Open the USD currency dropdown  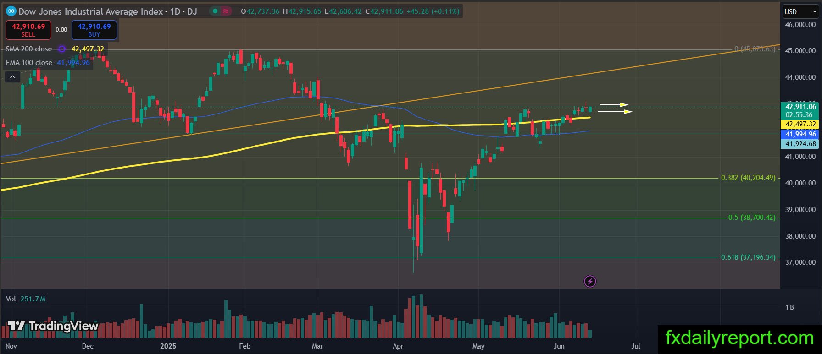point(800,11)
